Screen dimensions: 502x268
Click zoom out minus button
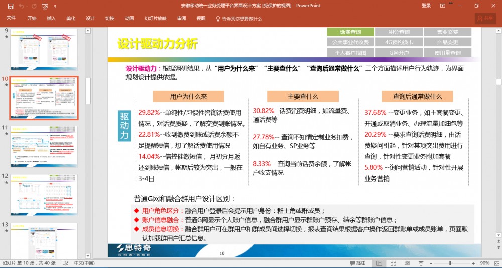[x=431, y=263]
